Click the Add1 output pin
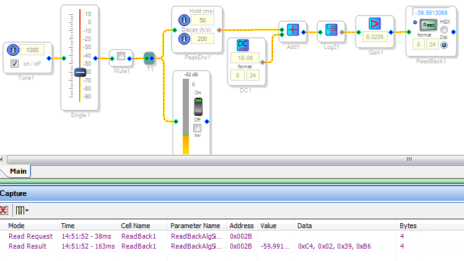Viewport: 464px width, 261px height. coord(304,32)
